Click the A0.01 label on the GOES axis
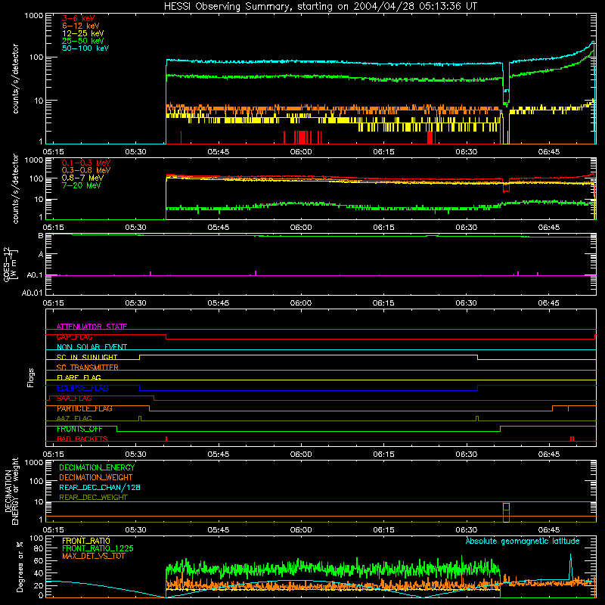This screenshot has width=605, height=605. pos(32,293)
